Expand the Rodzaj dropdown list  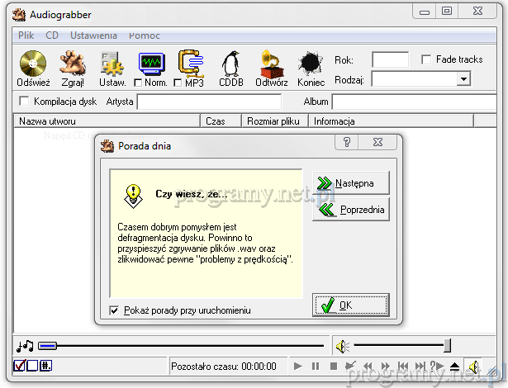pos(463,79)
